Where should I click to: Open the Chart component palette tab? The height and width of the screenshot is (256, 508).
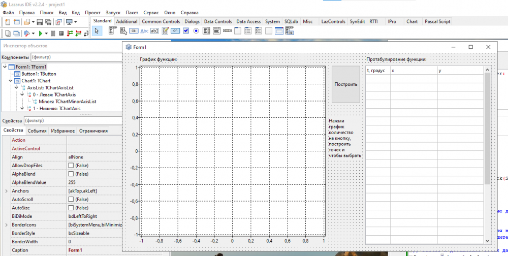click(412, 21)
